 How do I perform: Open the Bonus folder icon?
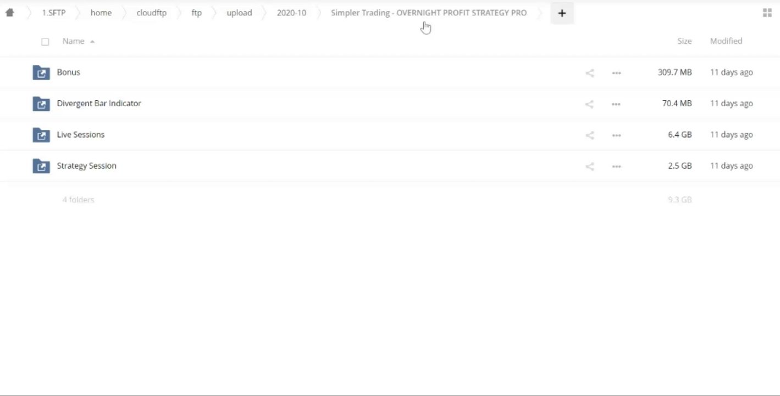tap(41, 73)
